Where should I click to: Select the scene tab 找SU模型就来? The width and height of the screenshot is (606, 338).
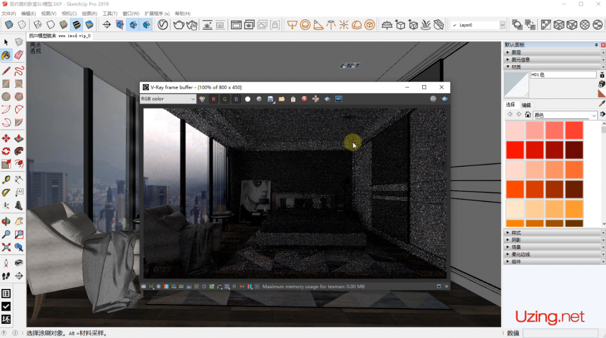[x=60, y=36]
